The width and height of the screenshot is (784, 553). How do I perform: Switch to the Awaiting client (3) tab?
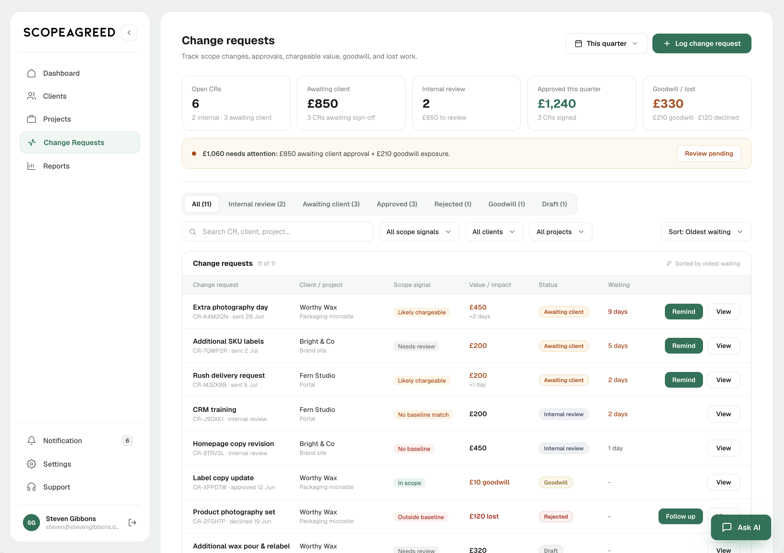click(x=331, y=204)
